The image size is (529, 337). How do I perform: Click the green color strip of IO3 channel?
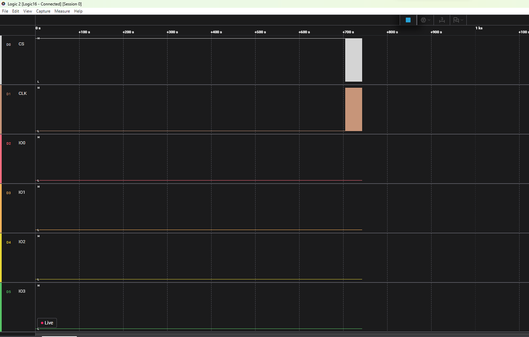pos(1,307)
